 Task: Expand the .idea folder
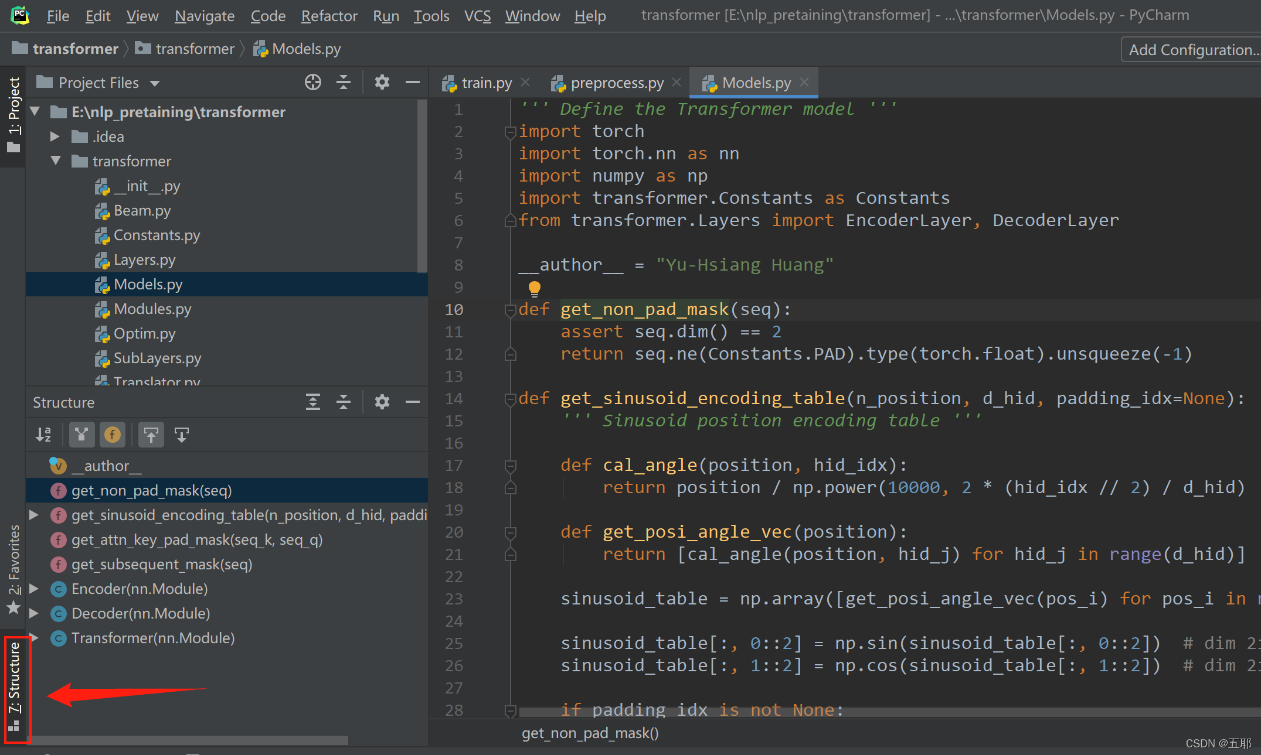[55, 136]
